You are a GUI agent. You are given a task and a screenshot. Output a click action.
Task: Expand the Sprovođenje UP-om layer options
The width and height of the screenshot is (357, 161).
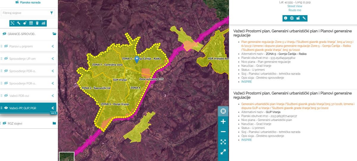(53, 59)
